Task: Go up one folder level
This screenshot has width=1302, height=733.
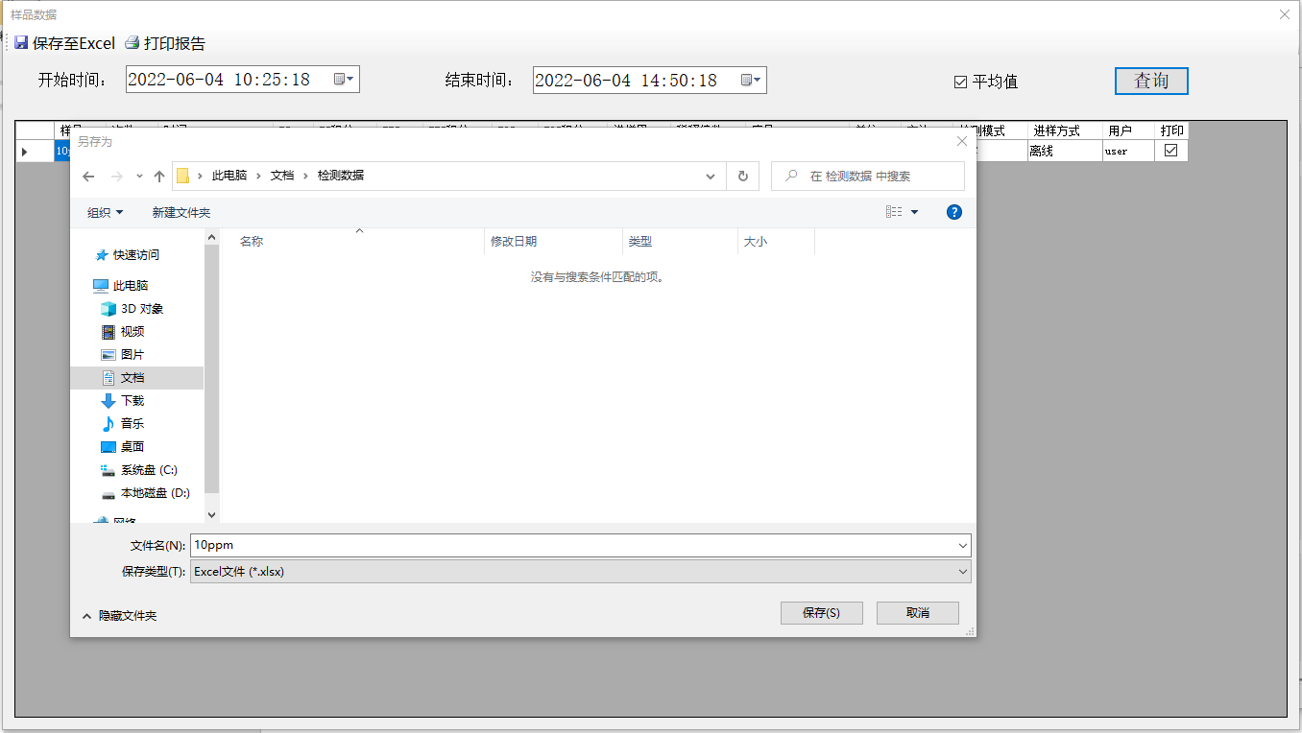Action: click(x=159, y=177)
